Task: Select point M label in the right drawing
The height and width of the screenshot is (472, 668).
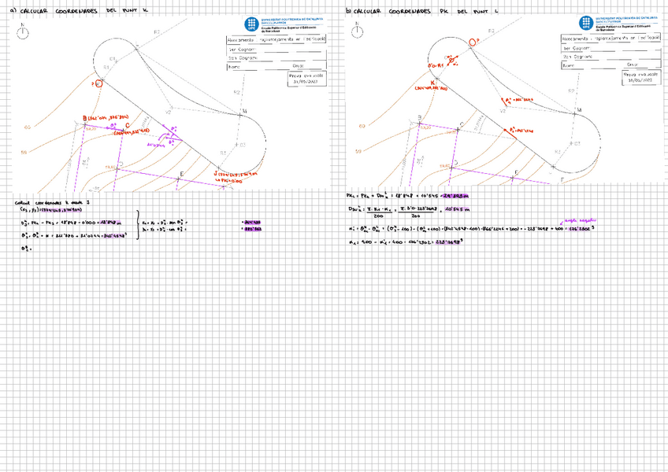Action: coord(579,110)
